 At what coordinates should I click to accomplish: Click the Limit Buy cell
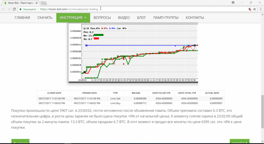[x=115, y=103]
